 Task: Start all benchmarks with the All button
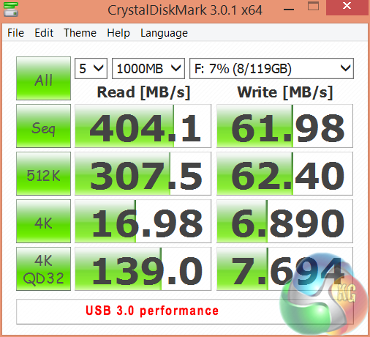click(x=43, y=78)
